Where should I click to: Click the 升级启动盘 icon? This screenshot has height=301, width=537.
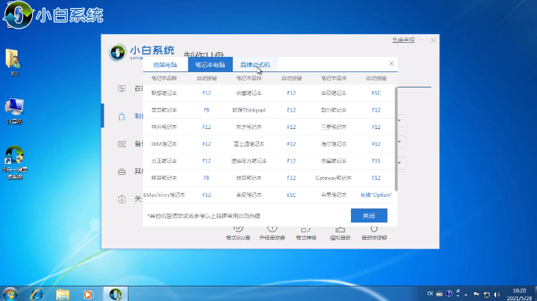(272, 232)
